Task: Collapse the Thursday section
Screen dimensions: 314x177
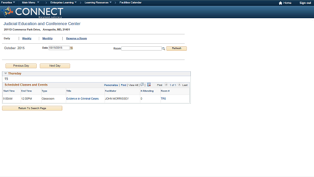Action: [5, 73]
